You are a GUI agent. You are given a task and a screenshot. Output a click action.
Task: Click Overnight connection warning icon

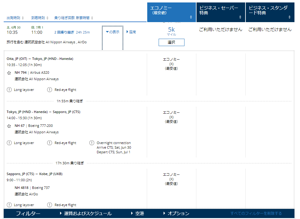pyautogui.click(x=92, y=143)
